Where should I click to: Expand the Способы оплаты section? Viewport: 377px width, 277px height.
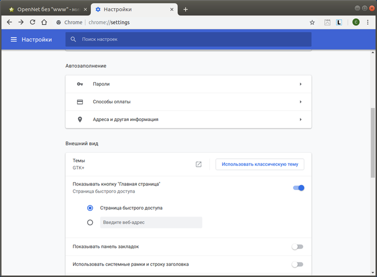(x=188, y=102)
